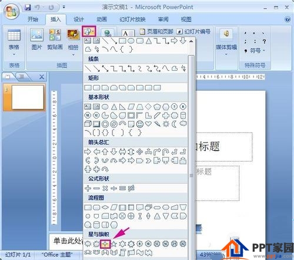Select the quad arrow shape
294x260 pixels.
click(x=140, y=152)
